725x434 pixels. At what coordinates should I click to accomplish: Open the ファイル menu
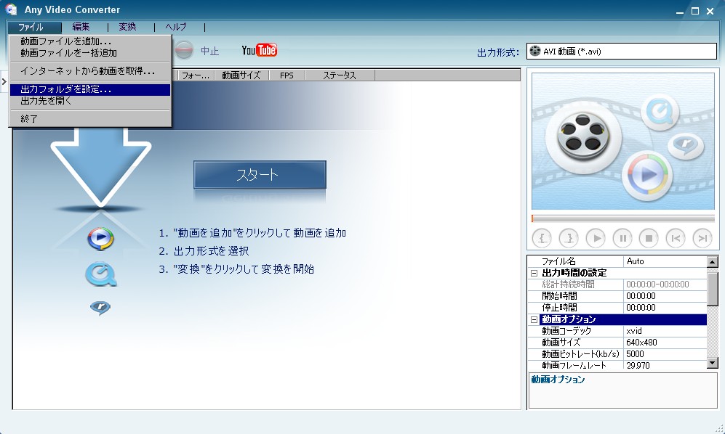point(34,28)
